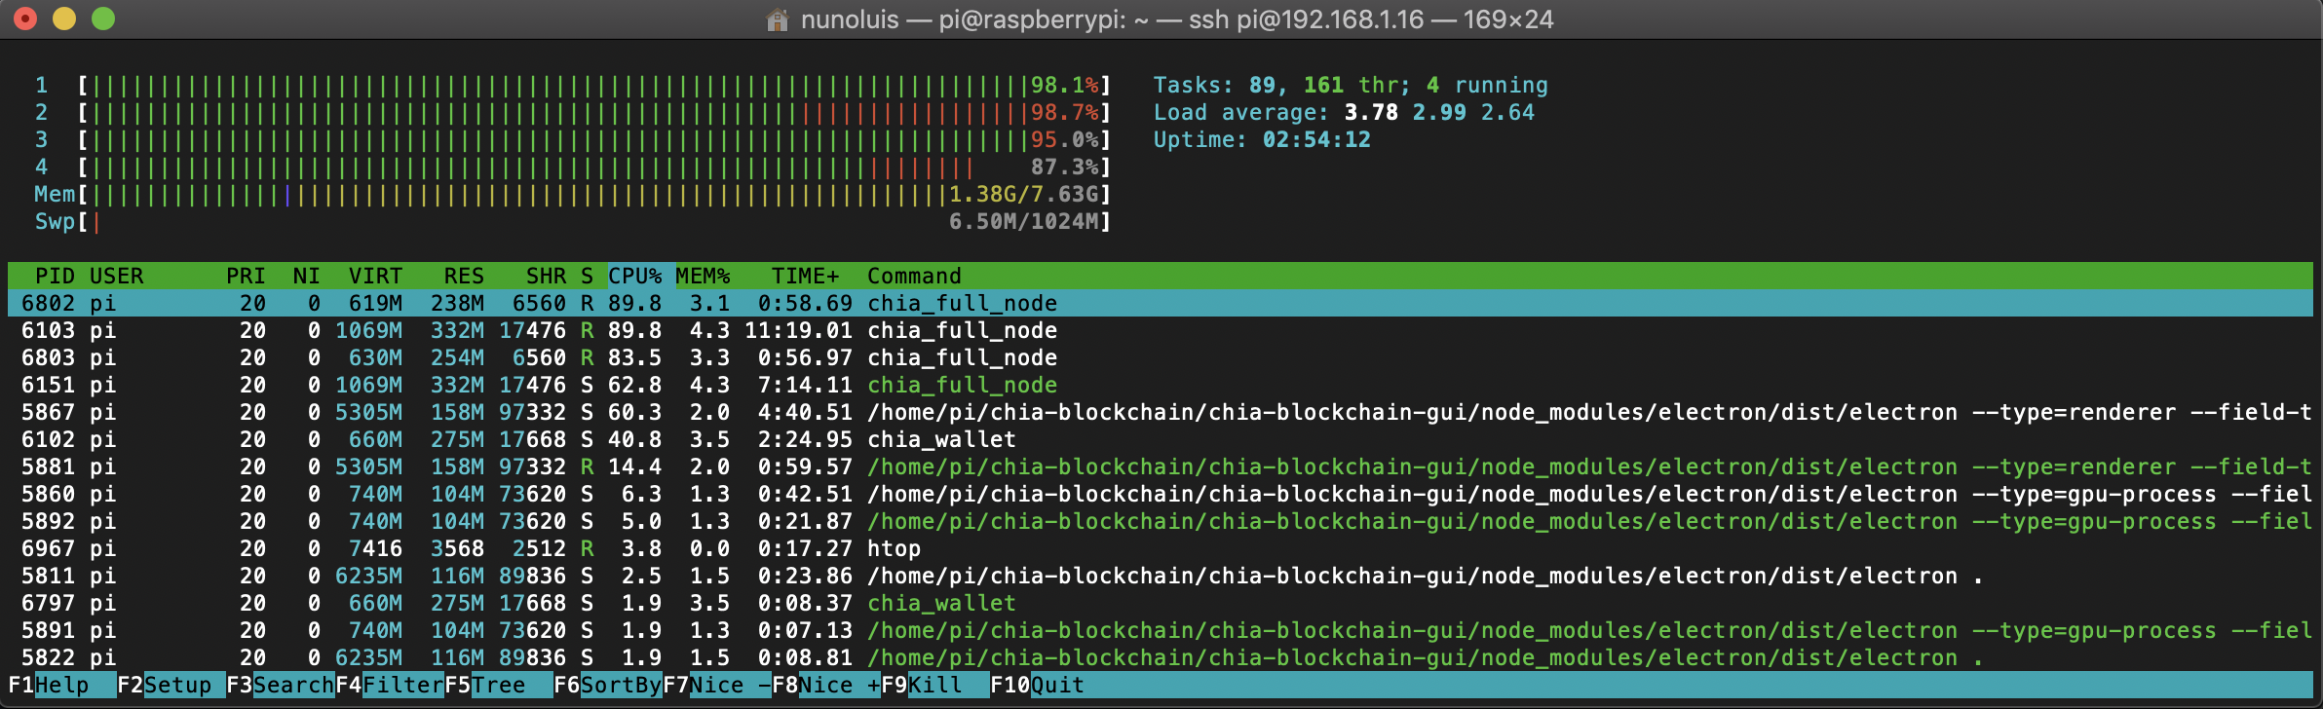
Task: Click the Mem usage meter
Action: click(x=573, y=195)
